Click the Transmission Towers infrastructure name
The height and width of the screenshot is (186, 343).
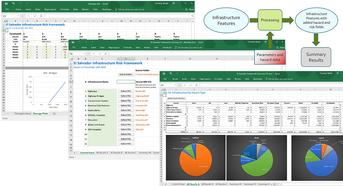pyautogui.click(x=98, y=101)
